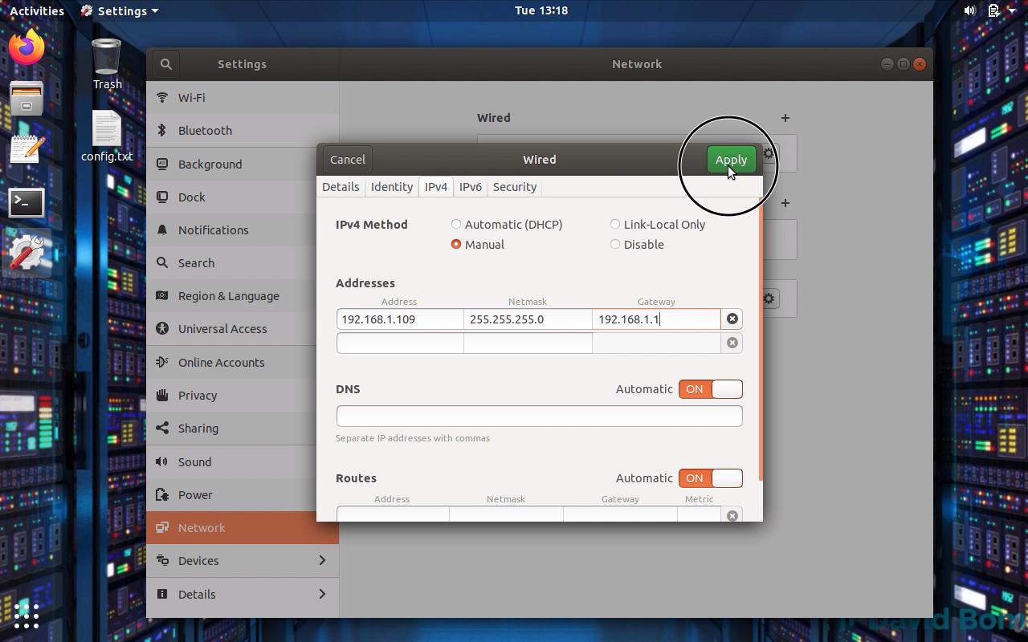Image resolution: width=1028 pixels, height=642 pixels.
Task: Click the DNS server address field
Action: click(539, 416)
